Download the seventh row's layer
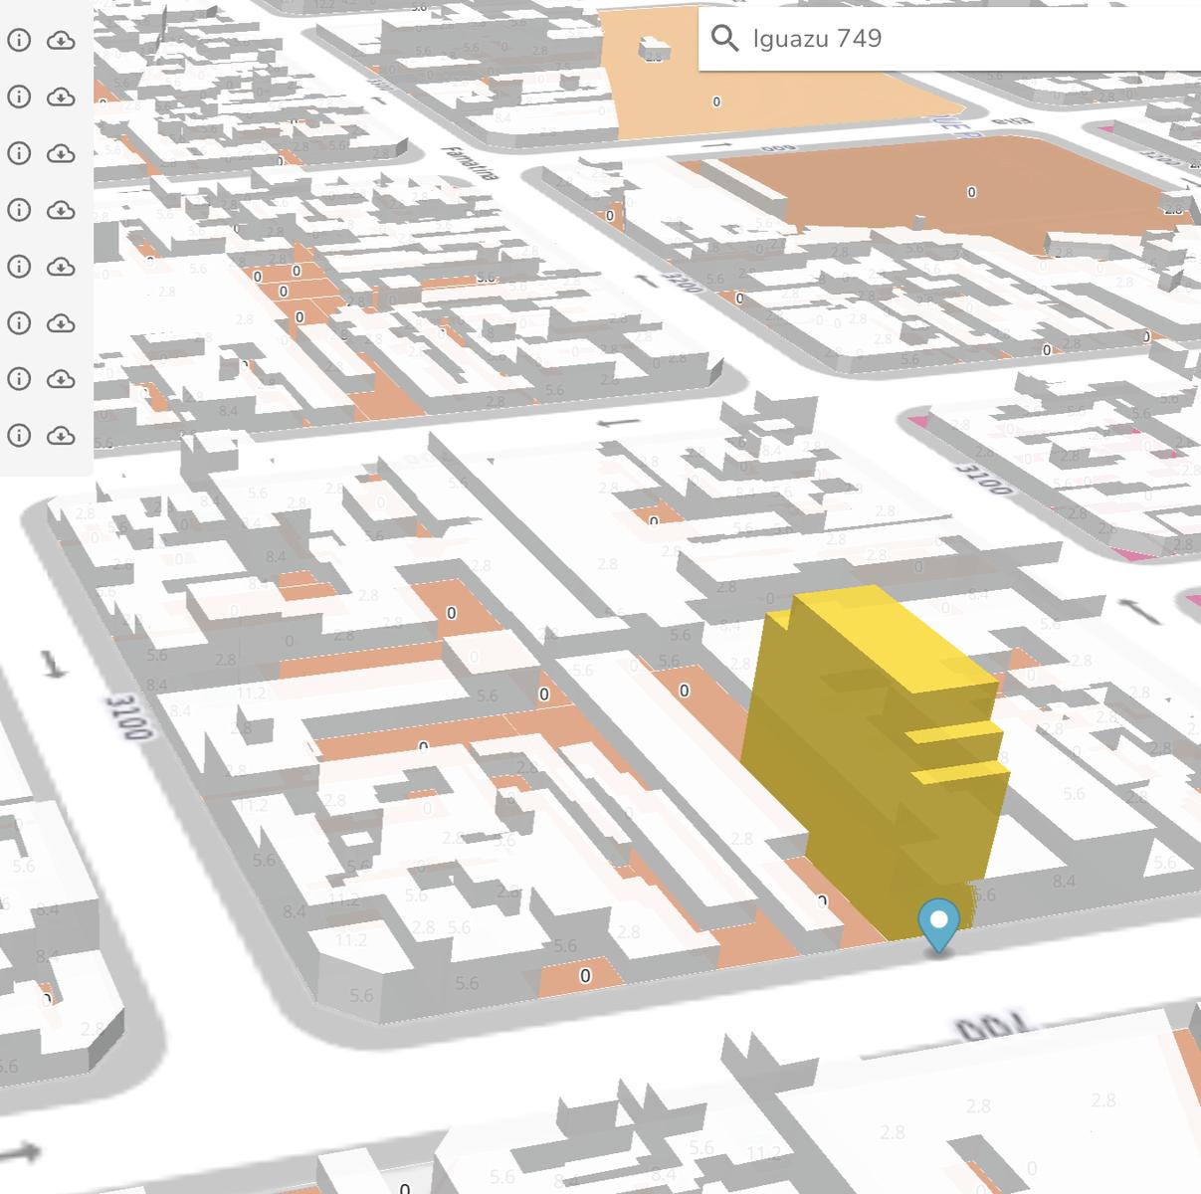The height and width of the screenshot is (1194, 1201). [x=62, y=379]
